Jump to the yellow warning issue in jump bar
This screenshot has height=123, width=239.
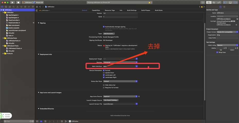click(202, 7)
